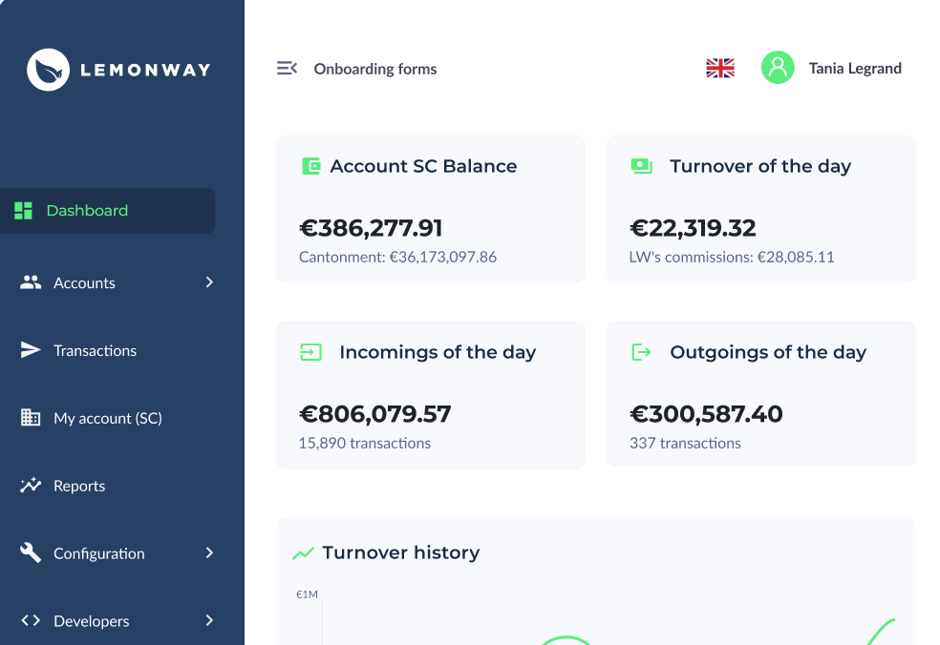Open the Tania Legrand profile name
Viewport: 940px width, 645px height.
[855, 69]
